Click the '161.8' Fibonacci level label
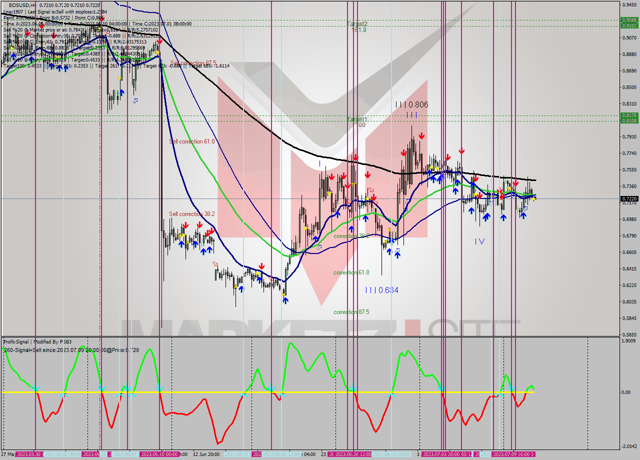The height and width of the screenshot is (460, 640). (x=359, y=30)
